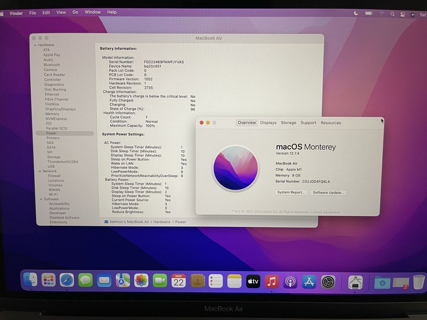Open Spotlight search magnifier icon
Image resolution: width=427 pixels, height=320 pixels.
click(392, 14)
